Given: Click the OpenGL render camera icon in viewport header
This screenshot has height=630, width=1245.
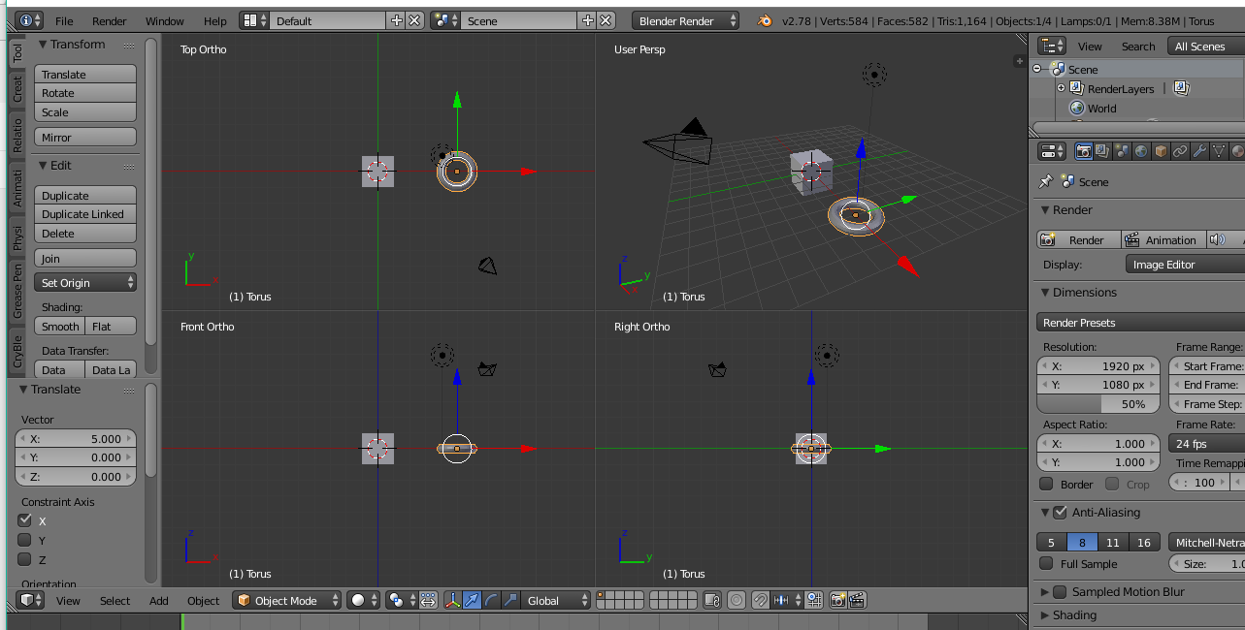Looking at the screenshot, I should (x=836, y=600).
